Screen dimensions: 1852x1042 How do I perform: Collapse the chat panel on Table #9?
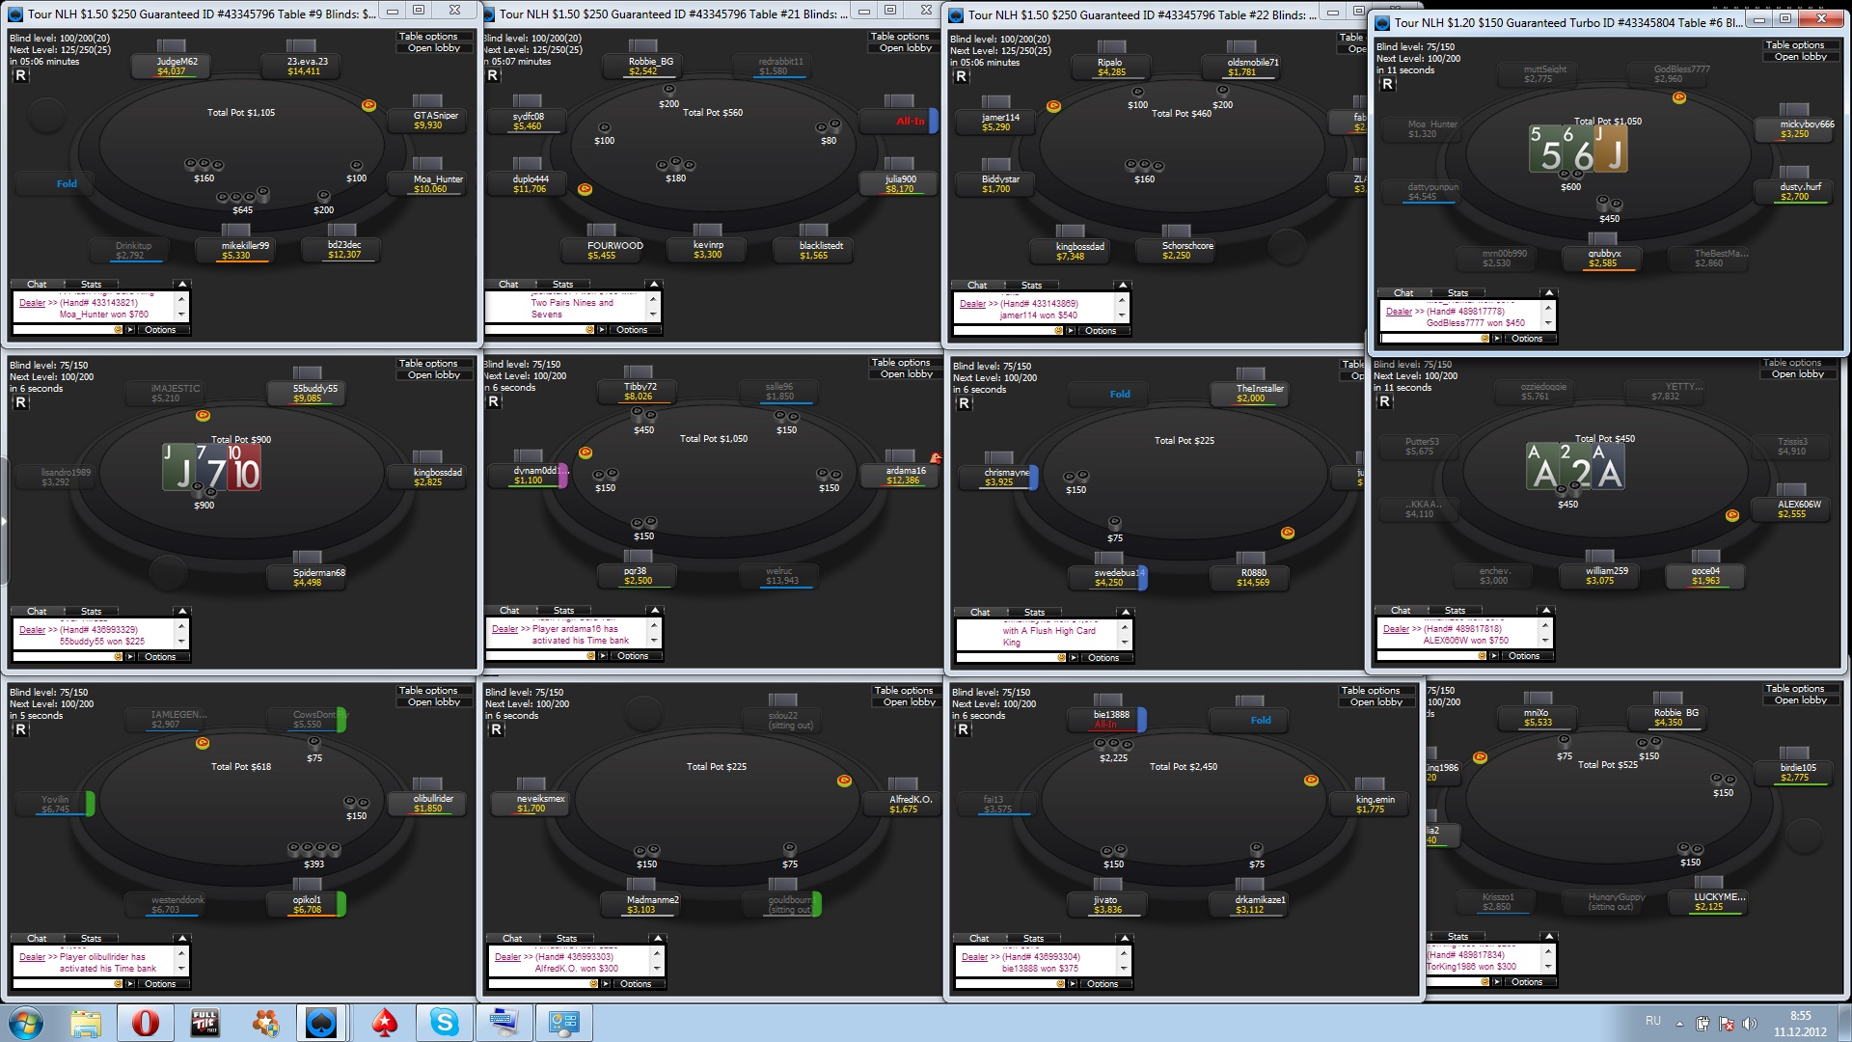181,285
